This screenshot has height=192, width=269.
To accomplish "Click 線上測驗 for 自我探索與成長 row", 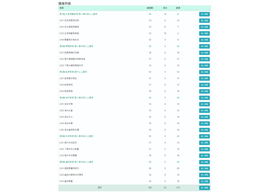I will pyautogui.click(x=204, y=21).
